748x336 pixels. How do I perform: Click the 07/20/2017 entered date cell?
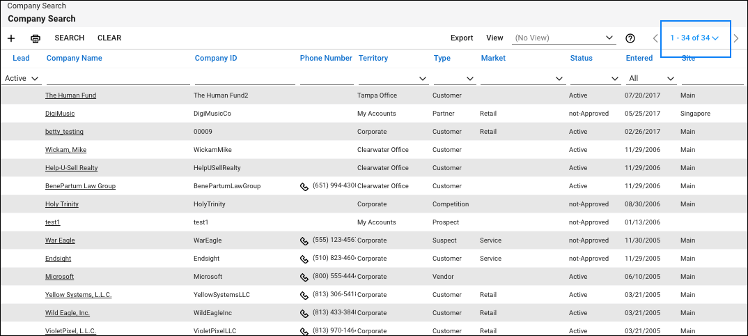click(x=643, y=96)
